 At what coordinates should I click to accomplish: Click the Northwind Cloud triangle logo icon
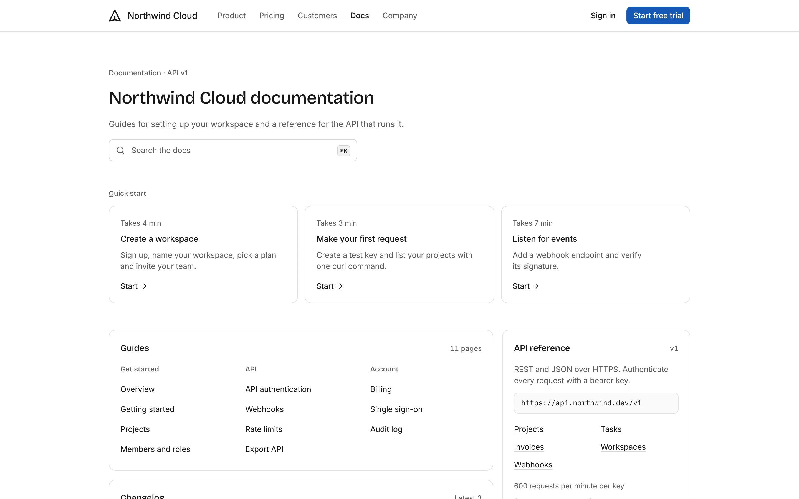[115, 16]
